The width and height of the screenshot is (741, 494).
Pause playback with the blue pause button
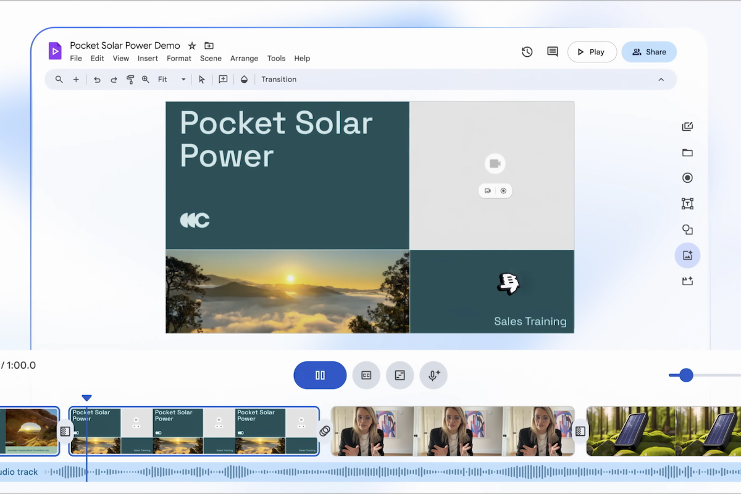tap(320, 375)
